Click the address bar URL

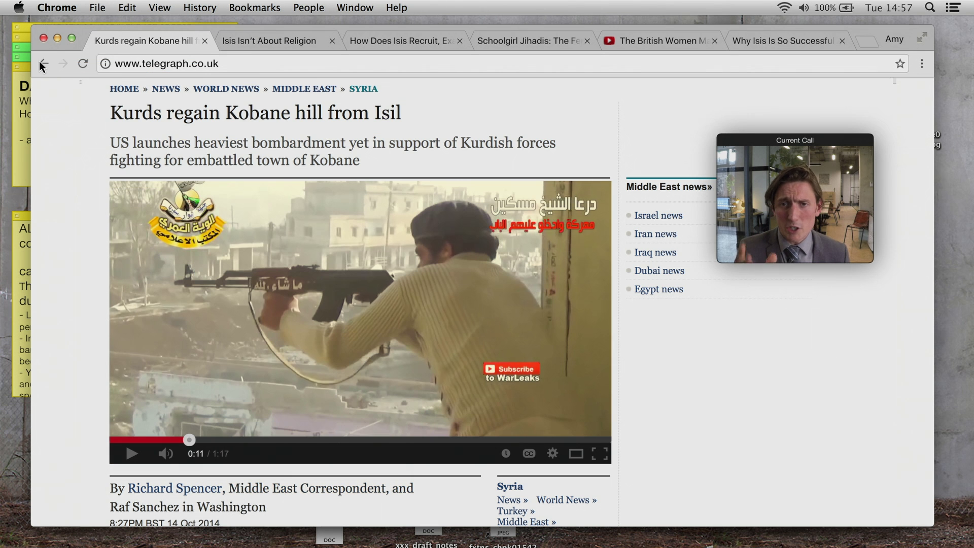click(x=166, y=64)
